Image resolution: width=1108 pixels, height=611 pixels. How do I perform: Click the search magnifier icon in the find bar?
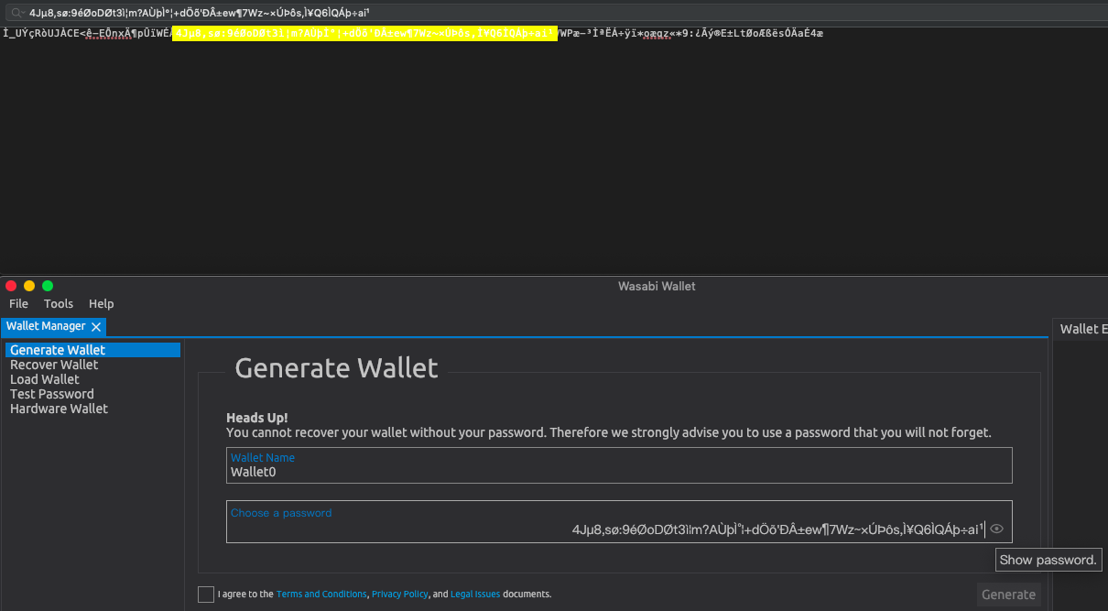(16, 13)
